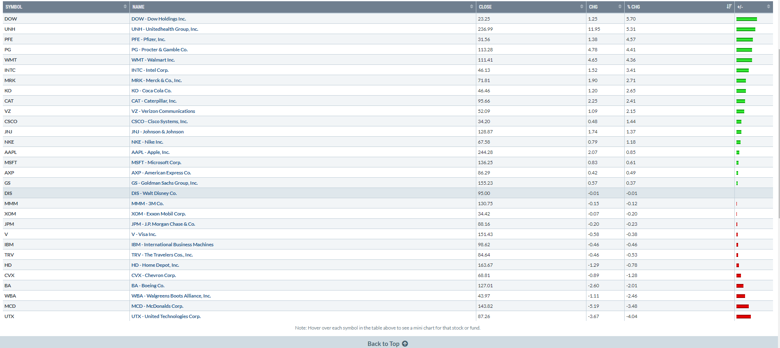The image size is (780, 348).
Task: Sort table by CLOSE column header
Action: coord(531,7)
